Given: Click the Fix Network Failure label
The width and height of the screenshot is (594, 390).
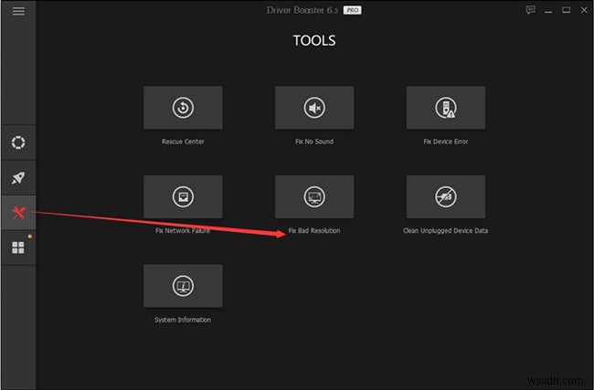Looking at the screenshot, I should tap(183, 230).
